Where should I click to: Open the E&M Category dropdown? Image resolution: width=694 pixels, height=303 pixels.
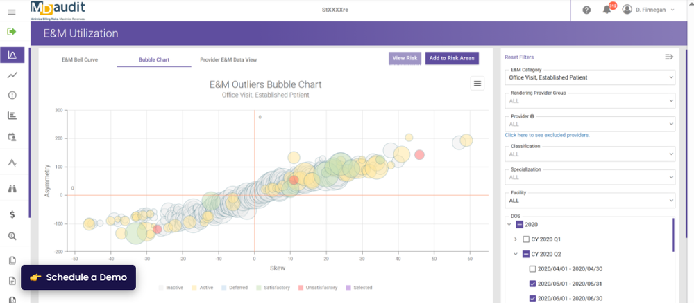[x=589, y=77]
